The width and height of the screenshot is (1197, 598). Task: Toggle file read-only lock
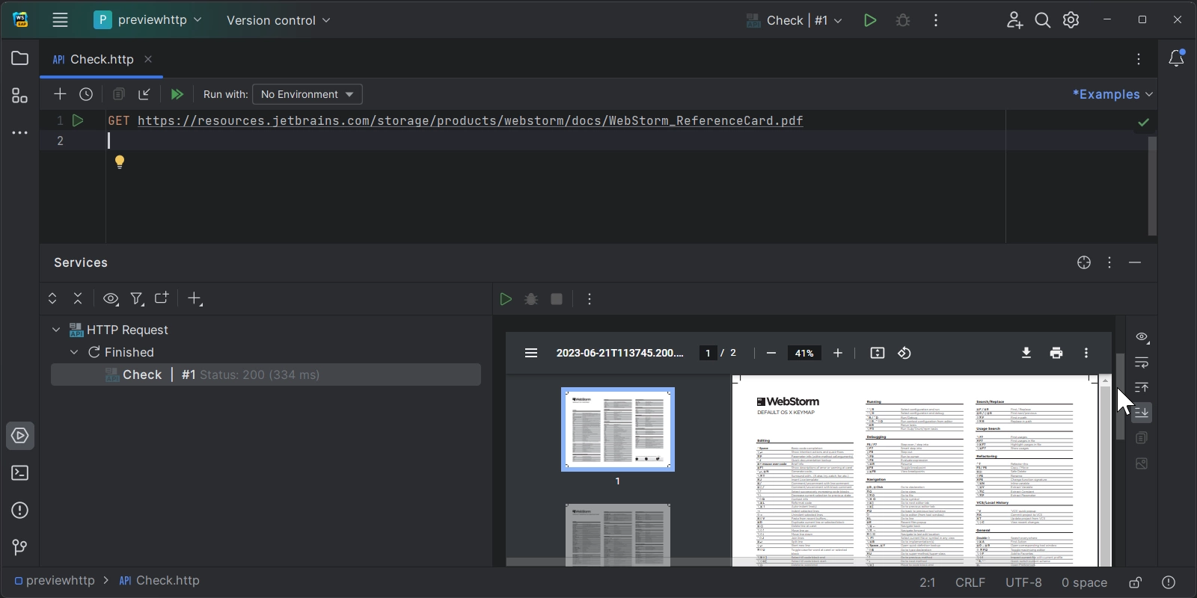click(x=1136, y=582)
